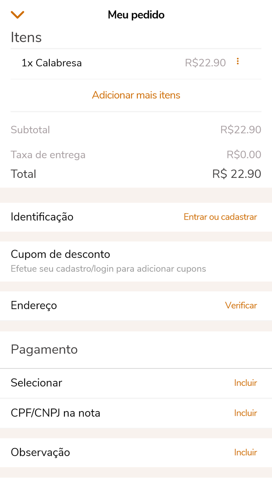Open the Pagamento section
Screen dimensions: 272x483
click(x=44, y=349)
